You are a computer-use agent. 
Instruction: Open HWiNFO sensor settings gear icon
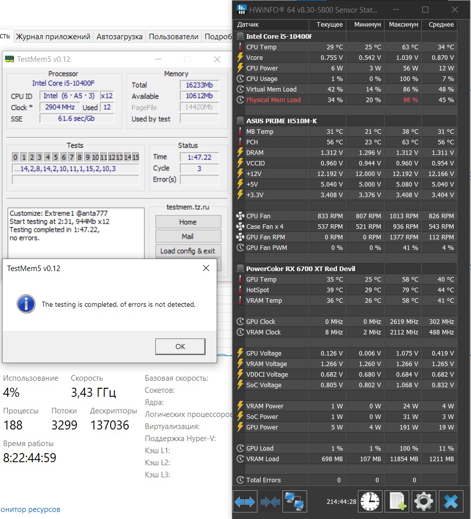424,501
